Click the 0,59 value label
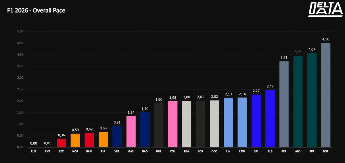The height and width of the screenshot is (163, 345). [75, 130]
